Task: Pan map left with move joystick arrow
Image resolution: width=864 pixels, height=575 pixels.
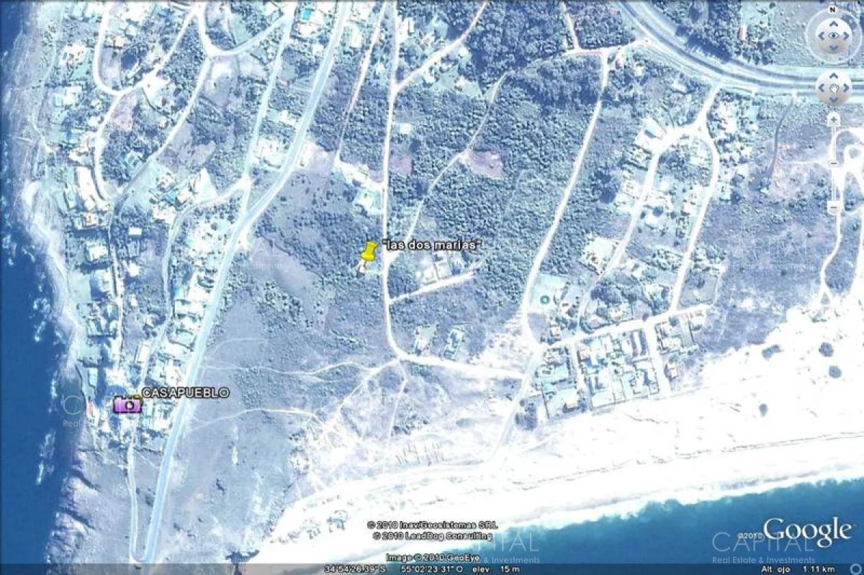Action: (x=822, y=88)
